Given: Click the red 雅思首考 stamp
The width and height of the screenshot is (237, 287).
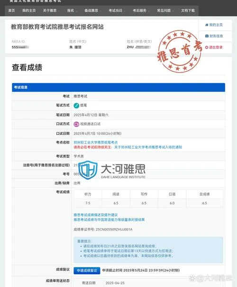Looking at the screenshot, I should [x=180, y=51].
